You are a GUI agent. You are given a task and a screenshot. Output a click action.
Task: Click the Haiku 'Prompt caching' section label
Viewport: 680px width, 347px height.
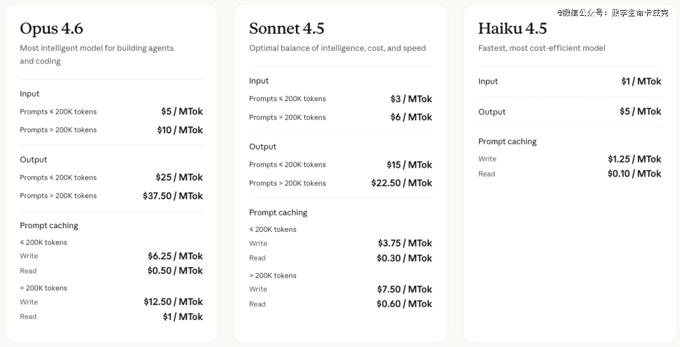pos(507,141)
